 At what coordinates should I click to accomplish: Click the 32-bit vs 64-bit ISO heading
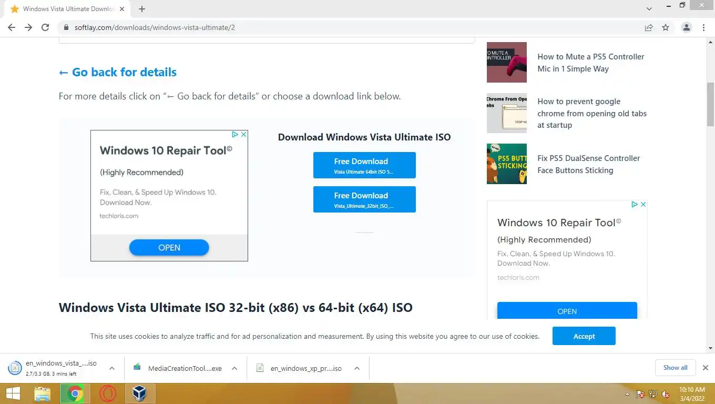point(236,308)
